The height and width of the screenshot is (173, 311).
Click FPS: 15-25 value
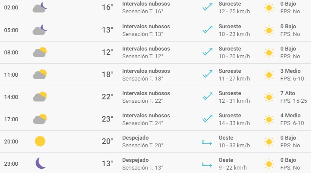click(293, 101)
